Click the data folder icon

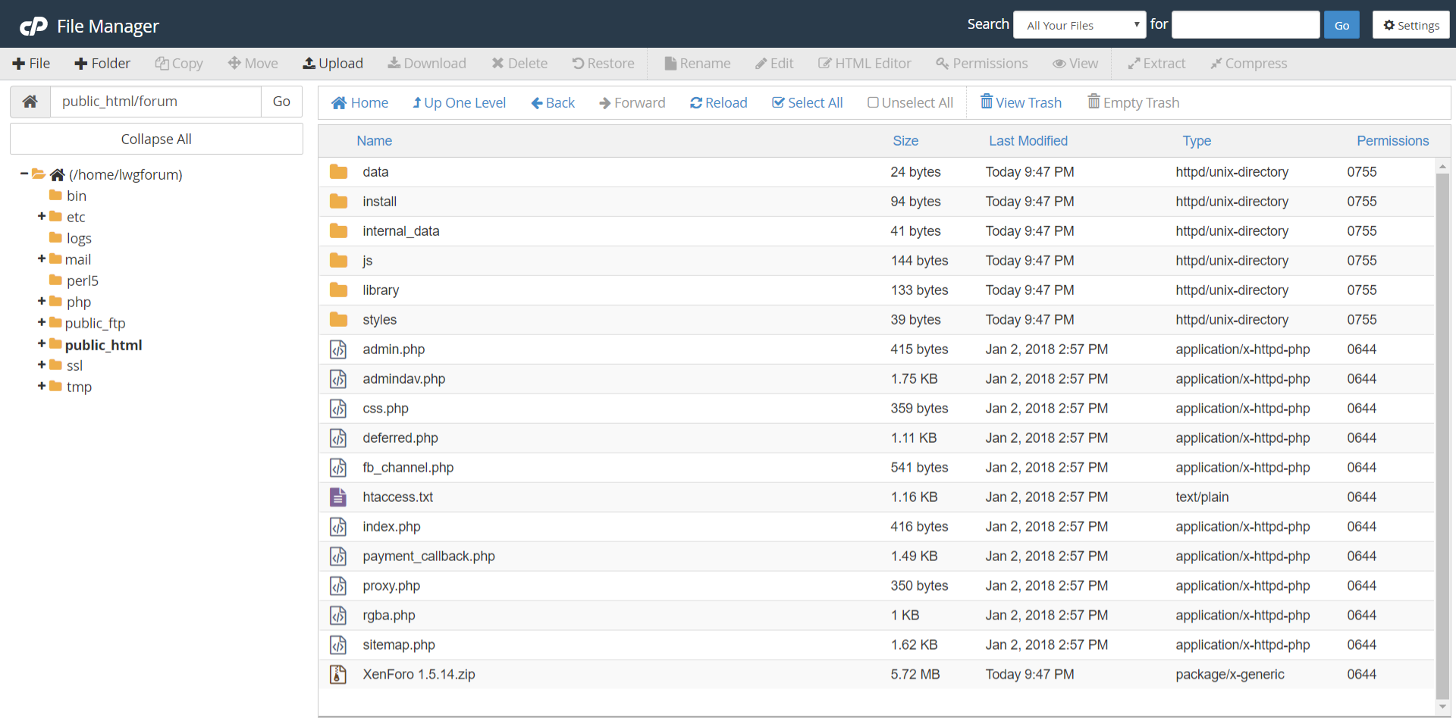[x=339, y=172]
